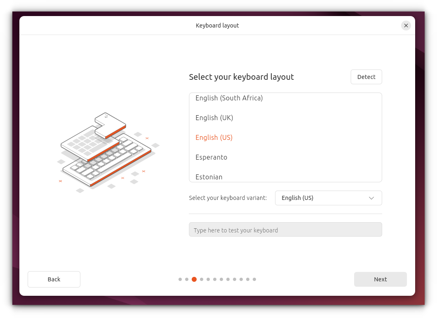Viewport: 437px width, 318px height.
Task: Click the fifth progress dot indicator
Action: [x=207, y=279]
